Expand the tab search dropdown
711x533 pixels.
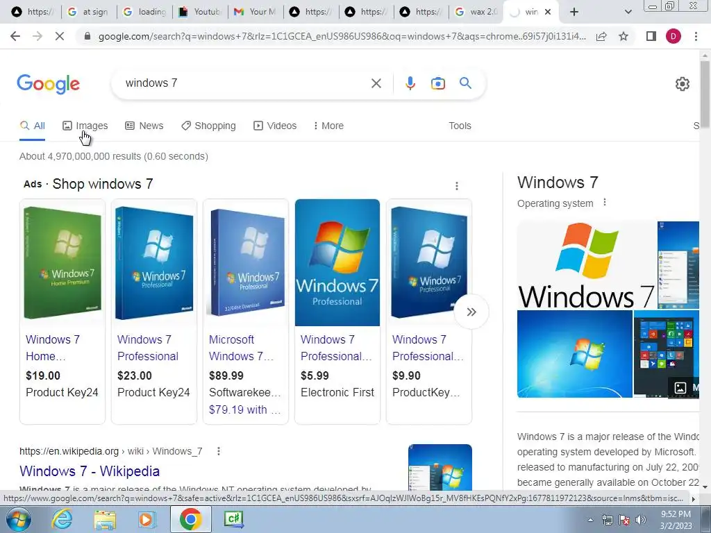pos(628,12)
